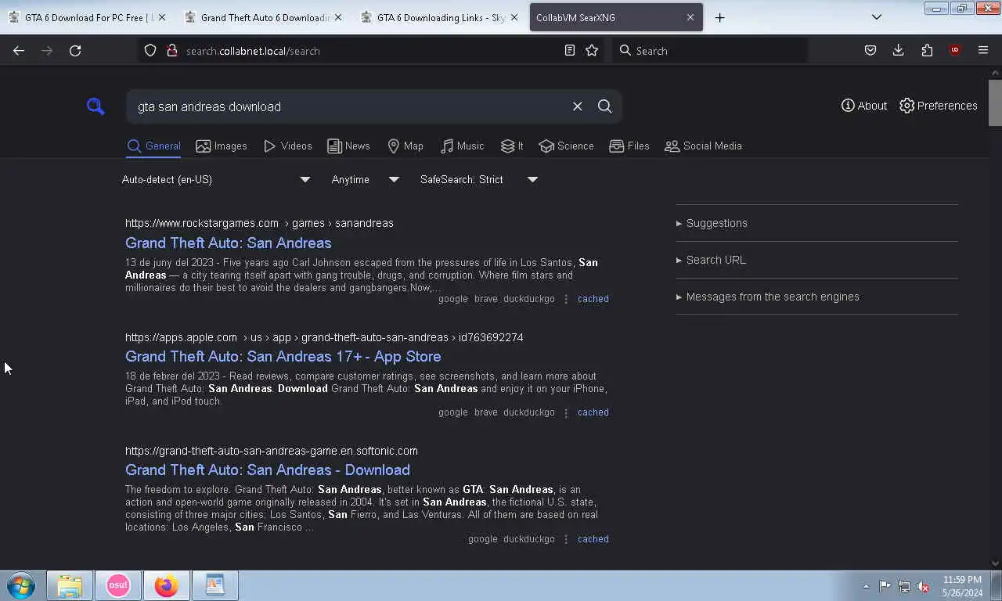Image resolution: width=1002 pixels, height=601 pixels.
Task: Bookmark this page with star icon
Action: (x=592, y=50)
